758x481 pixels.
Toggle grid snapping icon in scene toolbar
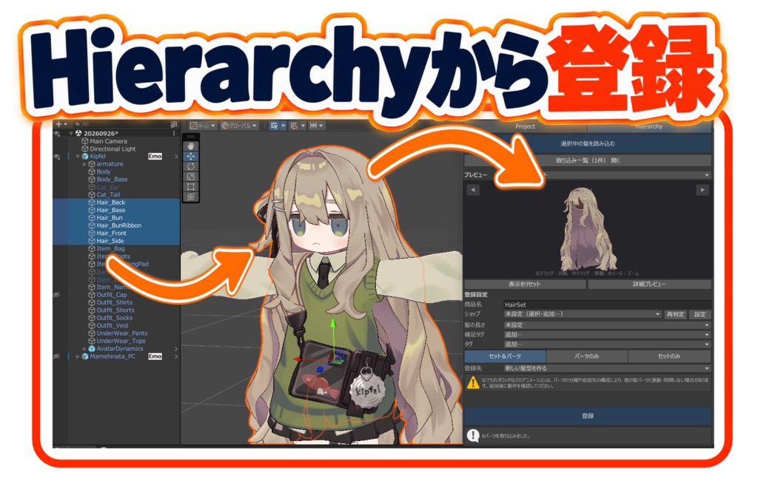(x=274, y=126)
